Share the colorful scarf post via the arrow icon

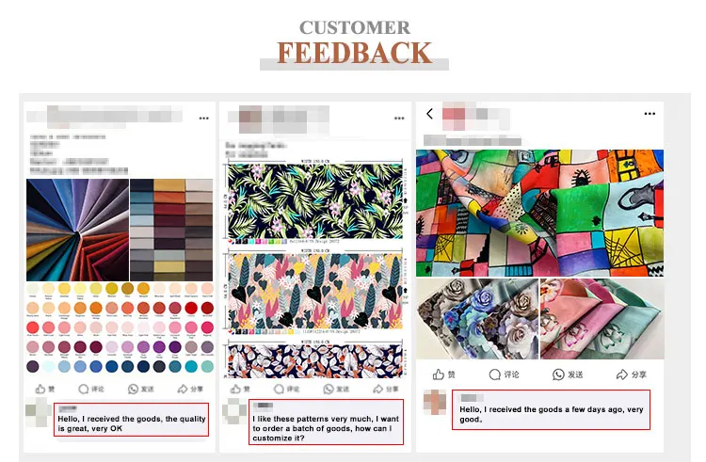pos(622,374)
